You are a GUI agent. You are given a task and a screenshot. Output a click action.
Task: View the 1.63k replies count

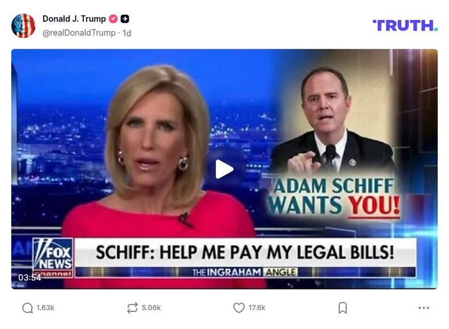click(45, 308)
